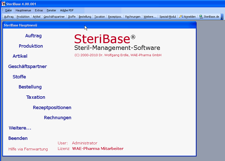The height and width of the screenshot is (161, 225).
Task: Click the WAE-Pharma Mitarbeiter license text
Action: (98, 148)
